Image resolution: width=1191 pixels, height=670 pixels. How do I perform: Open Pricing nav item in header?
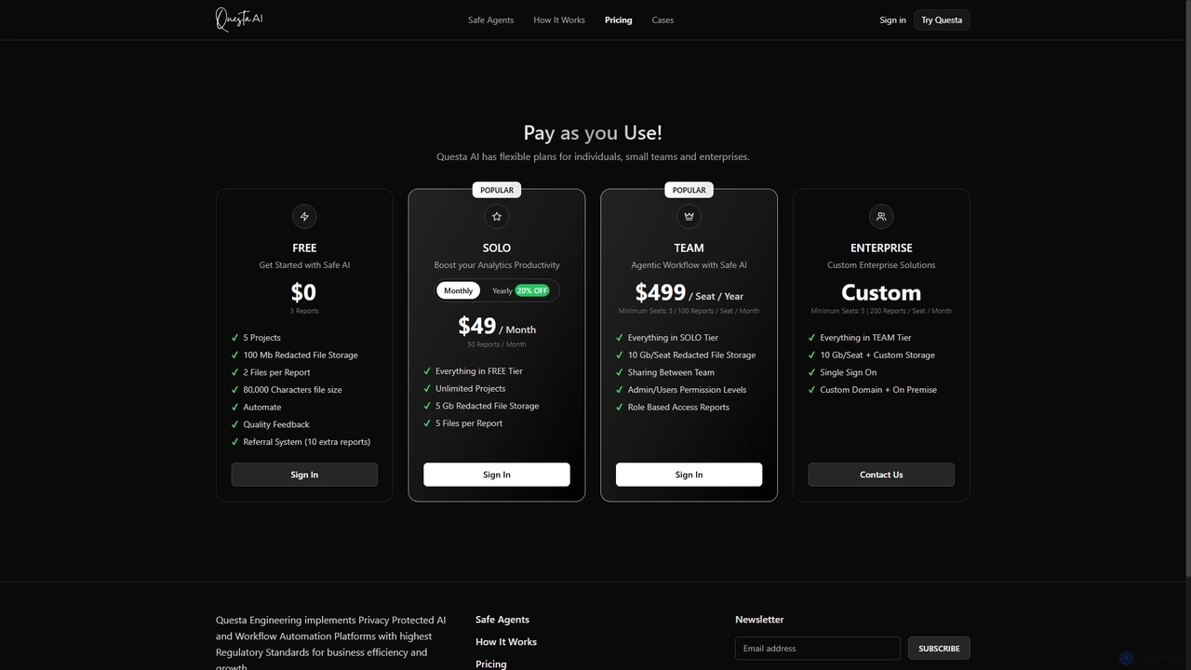pos(618,20)
